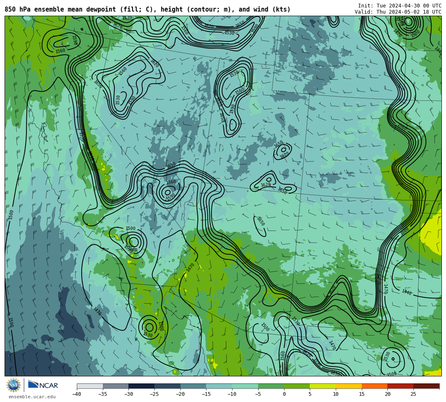The image size is (446, 402).
Task: Click the 25 colorbar tick label
Action: pyautogui.click(x=413, y=394)
